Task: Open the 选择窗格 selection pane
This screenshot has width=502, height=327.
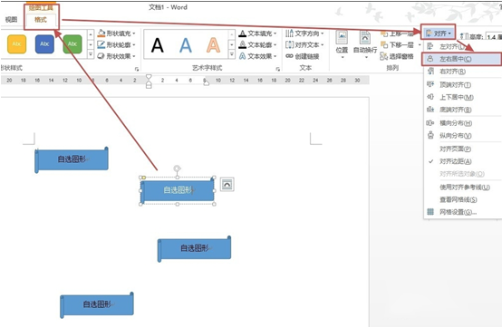Action: 397,57
